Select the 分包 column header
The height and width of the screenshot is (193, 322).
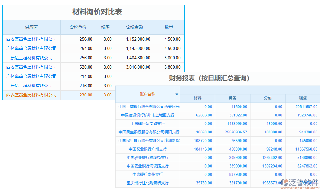tap(268, 98)
